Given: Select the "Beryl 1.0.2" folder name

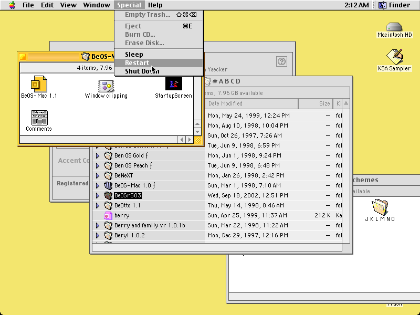Looking at the screenshot, I should coord(130,235).
